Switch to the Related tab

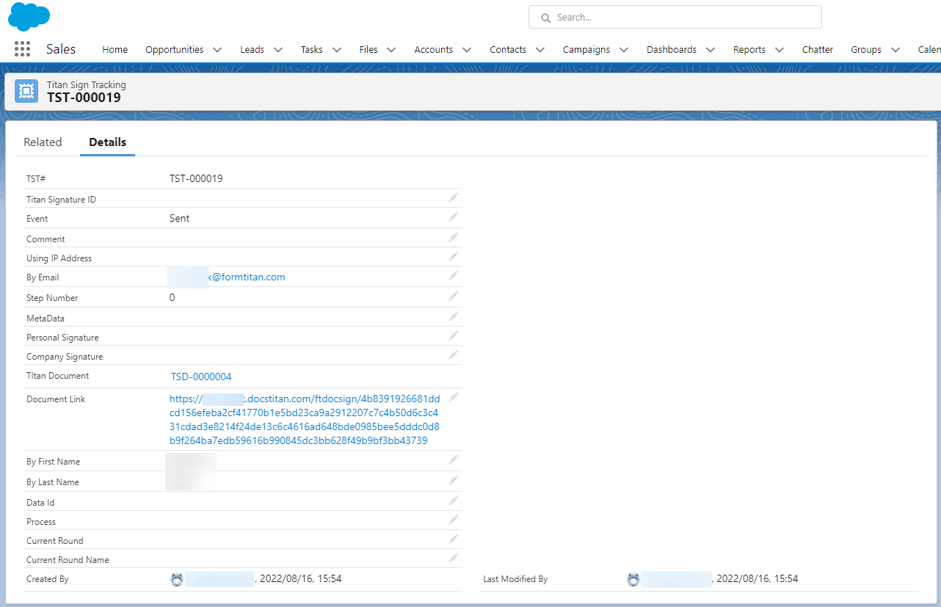pos(43,142)
